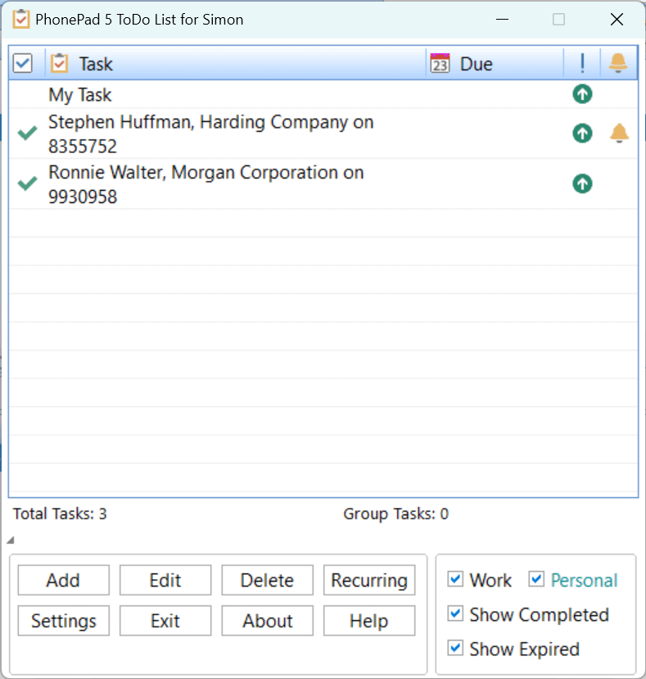Open Recurring tasks
The image size is (646, 679).
(x=369, y=580)
